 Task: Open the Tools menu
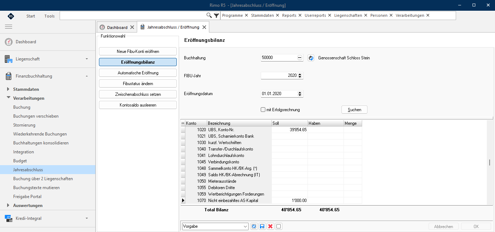50,16
